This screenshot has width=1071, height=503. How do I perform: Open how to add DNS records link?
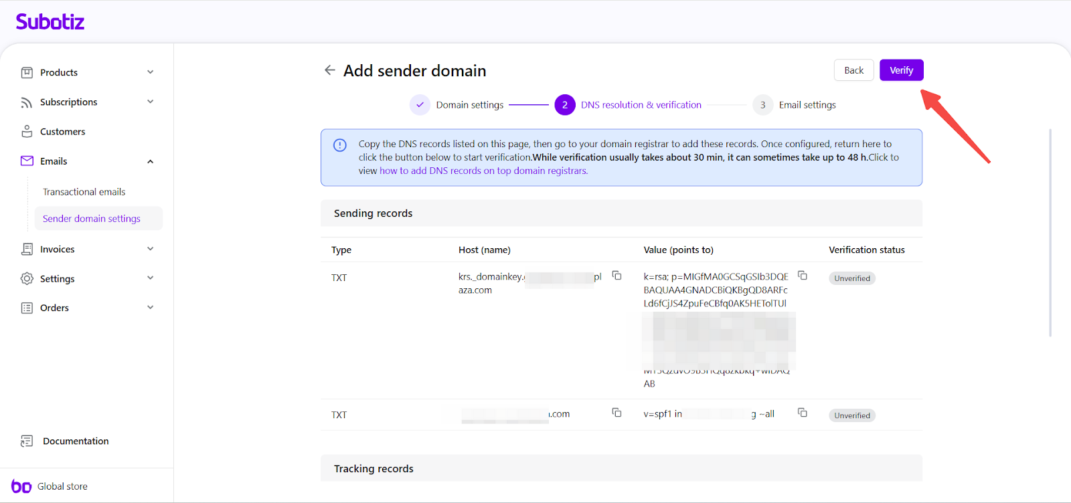pyautogui.click(x=483, y=171)
